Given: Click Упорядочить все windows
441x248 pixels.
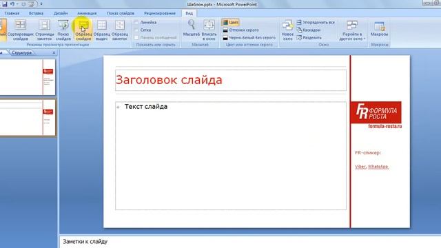Looking at the screenshot, I should tap(316, 22).
